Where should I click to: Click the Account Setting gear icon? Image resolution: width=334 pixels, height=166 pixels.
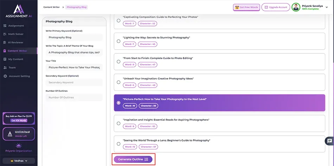5,76
